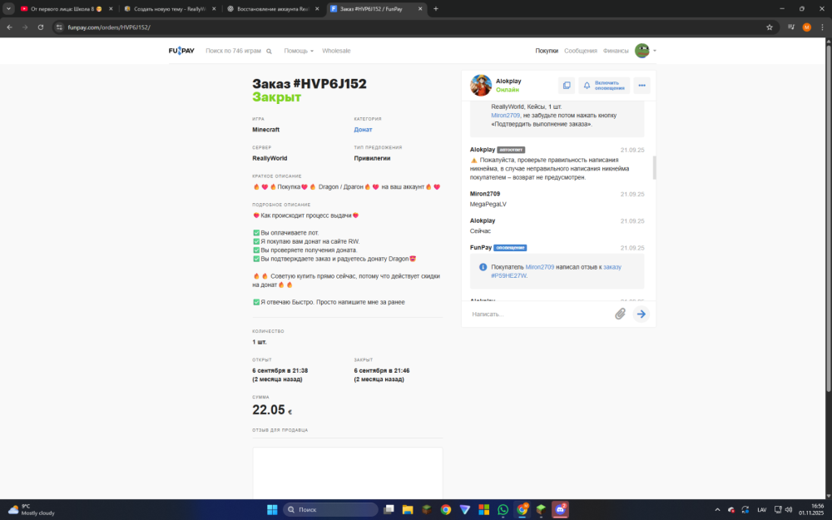The width and height of the screenshot is (832, 520).
Task: Open the site information icon in address bar
Action: coord(59,27)
